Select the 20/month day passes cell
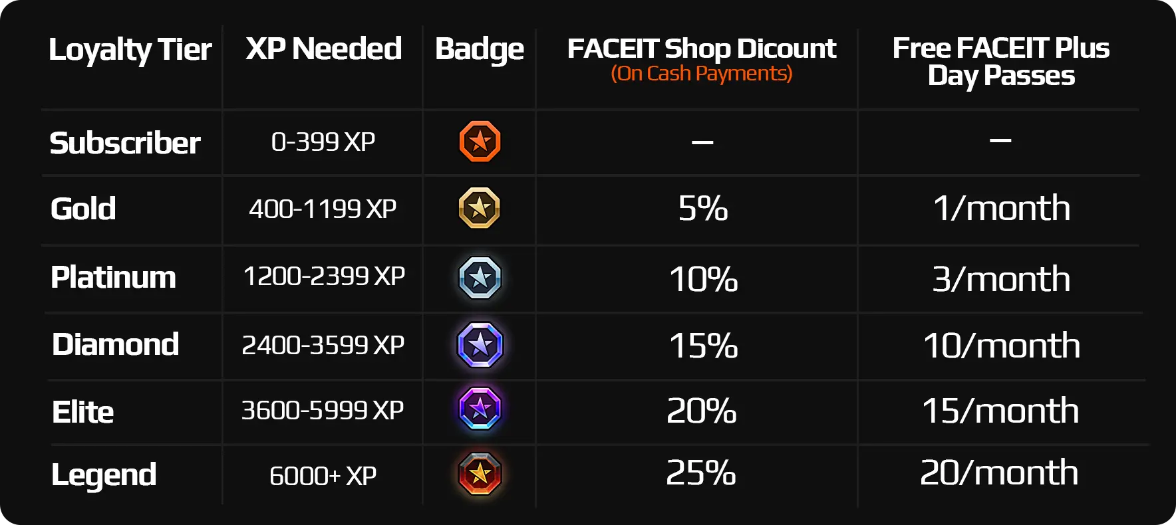The image size is (1176, 525). [x=999, y=473]
